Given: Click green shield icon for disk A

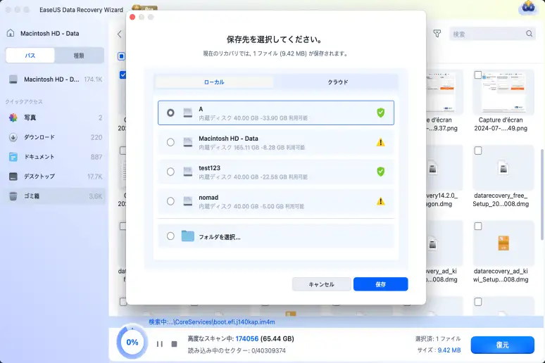Looking at the screenshot, I should coord(380,113).
